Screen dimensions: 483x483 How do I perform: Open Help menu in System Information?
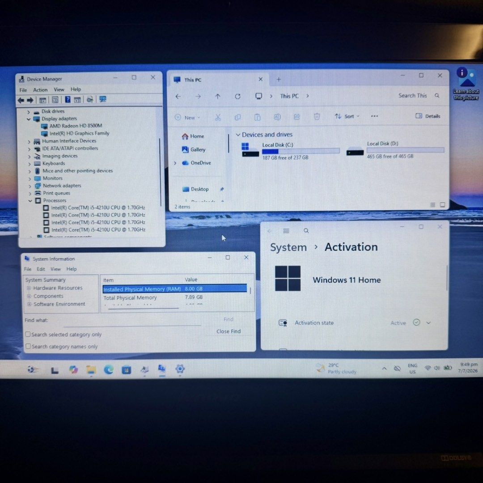[72, 269]
